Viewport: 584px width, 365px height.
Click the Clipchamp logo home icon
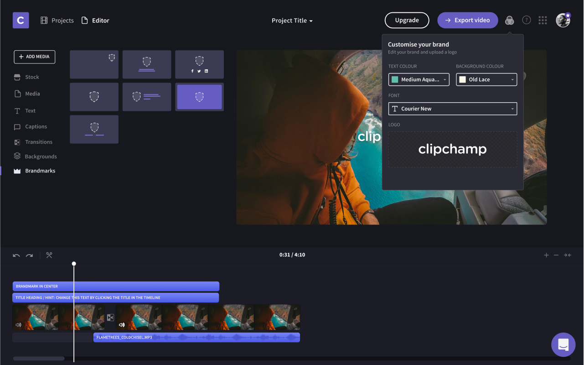21,21
